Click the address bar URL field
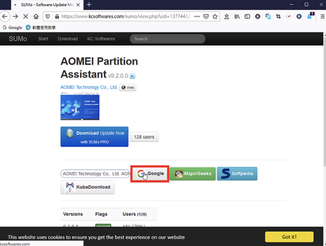326x246 pixels. pos(126,17)
